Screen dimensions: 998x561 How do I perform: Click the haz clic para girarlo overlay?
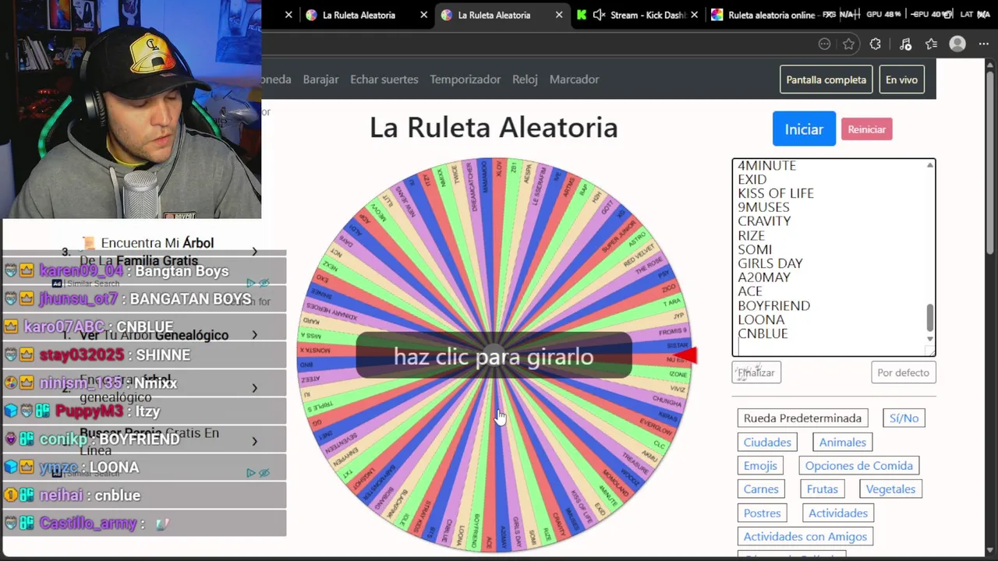[494, 357]
